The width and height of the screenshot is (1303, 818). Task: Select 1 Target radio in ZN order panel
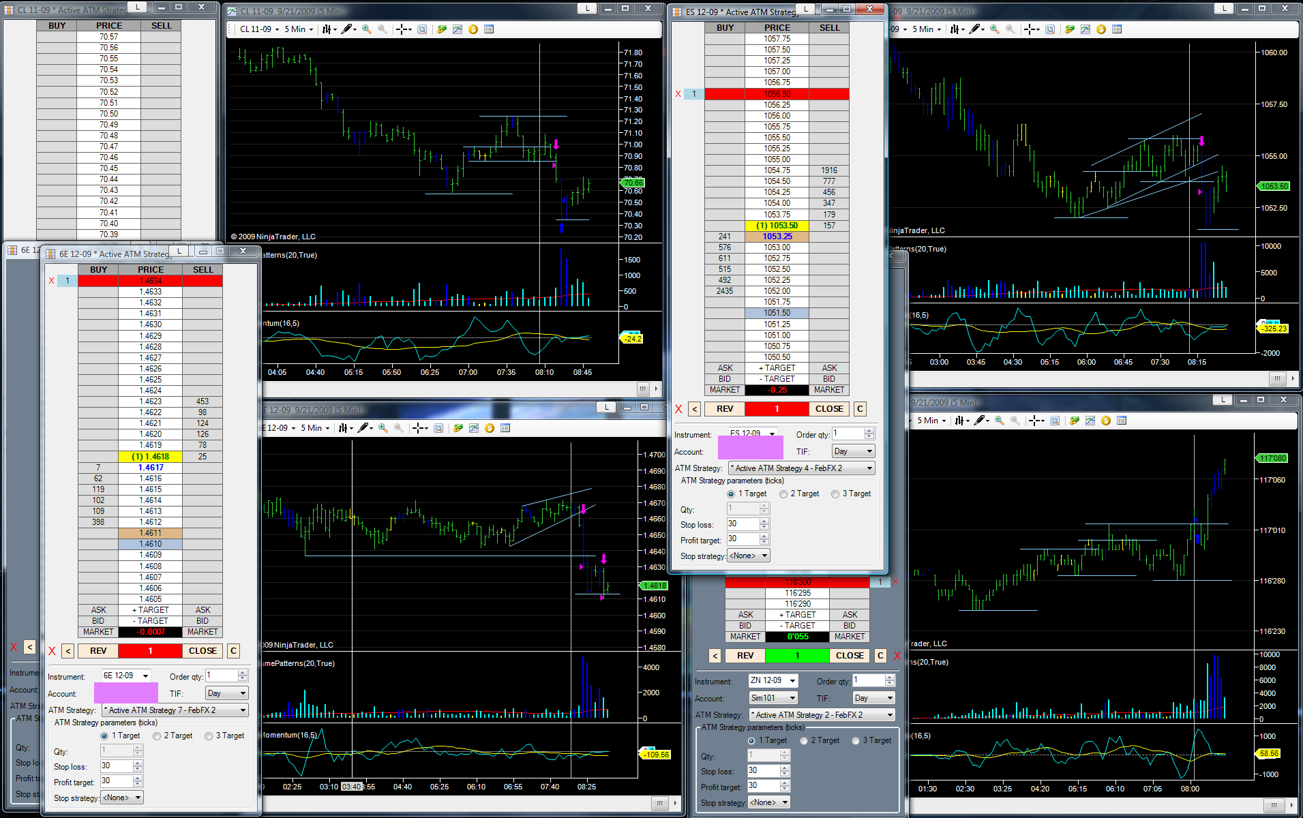pyautogui.click(x=751, y=741)
